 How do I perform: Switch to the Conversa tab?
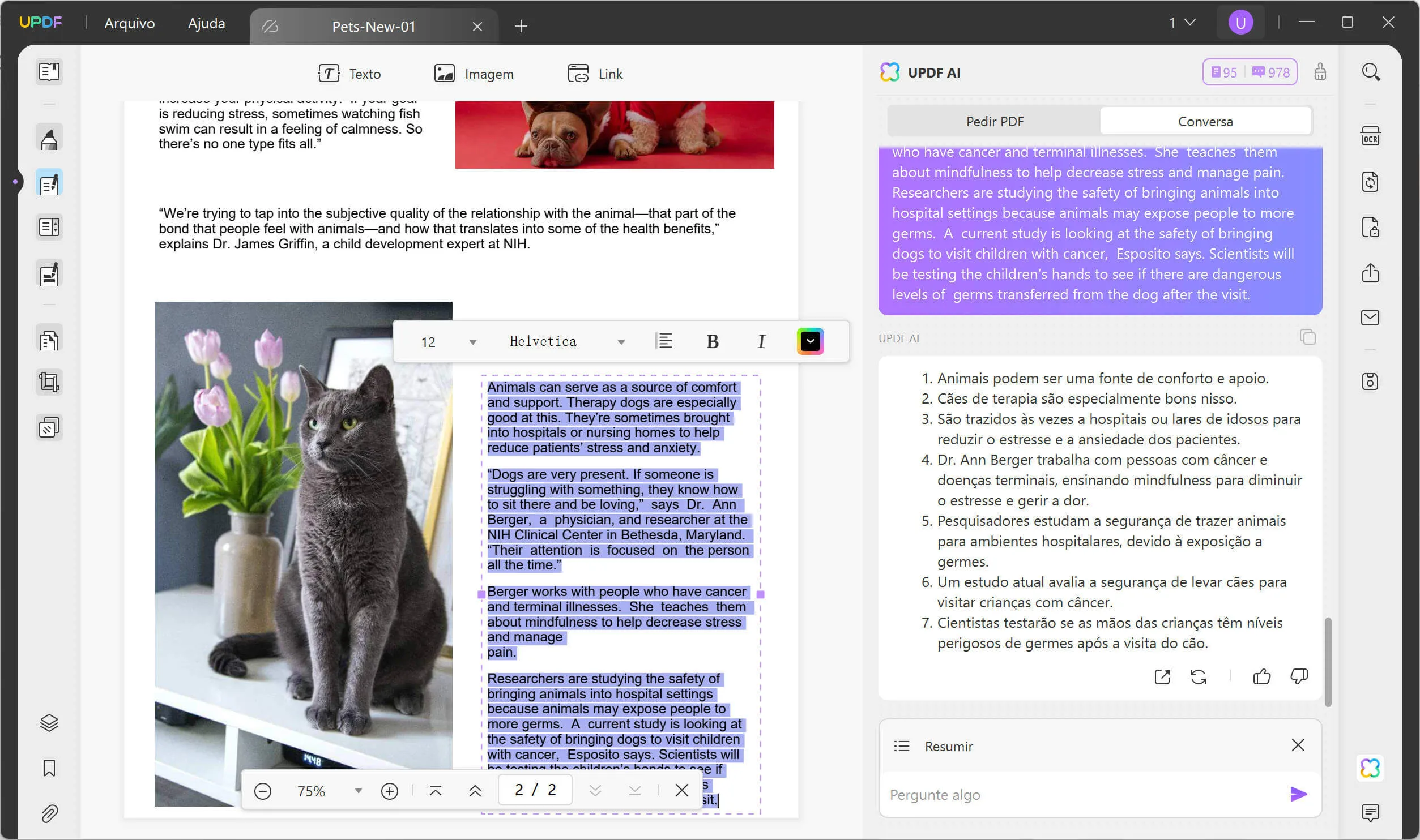[x=1205, y=121]
